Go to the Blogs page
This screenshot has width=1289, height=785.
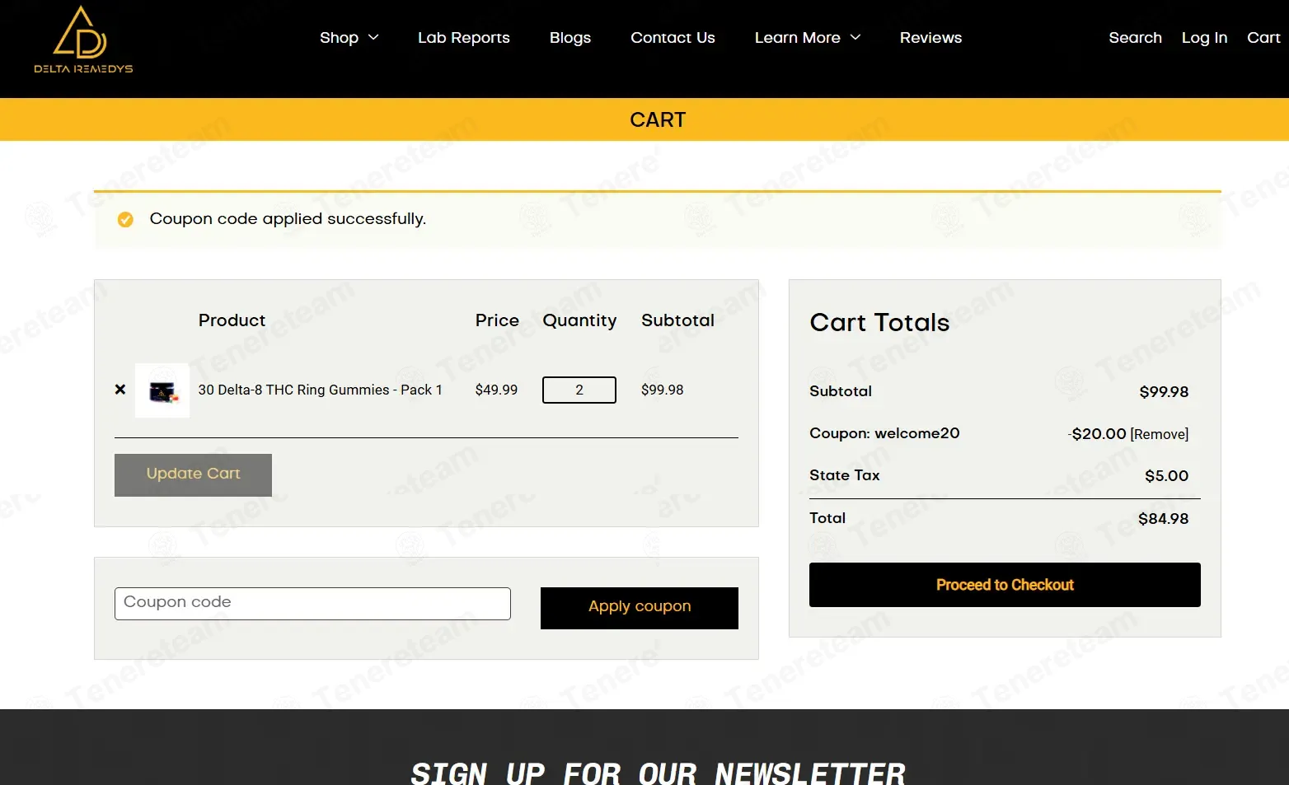point(570,38)
